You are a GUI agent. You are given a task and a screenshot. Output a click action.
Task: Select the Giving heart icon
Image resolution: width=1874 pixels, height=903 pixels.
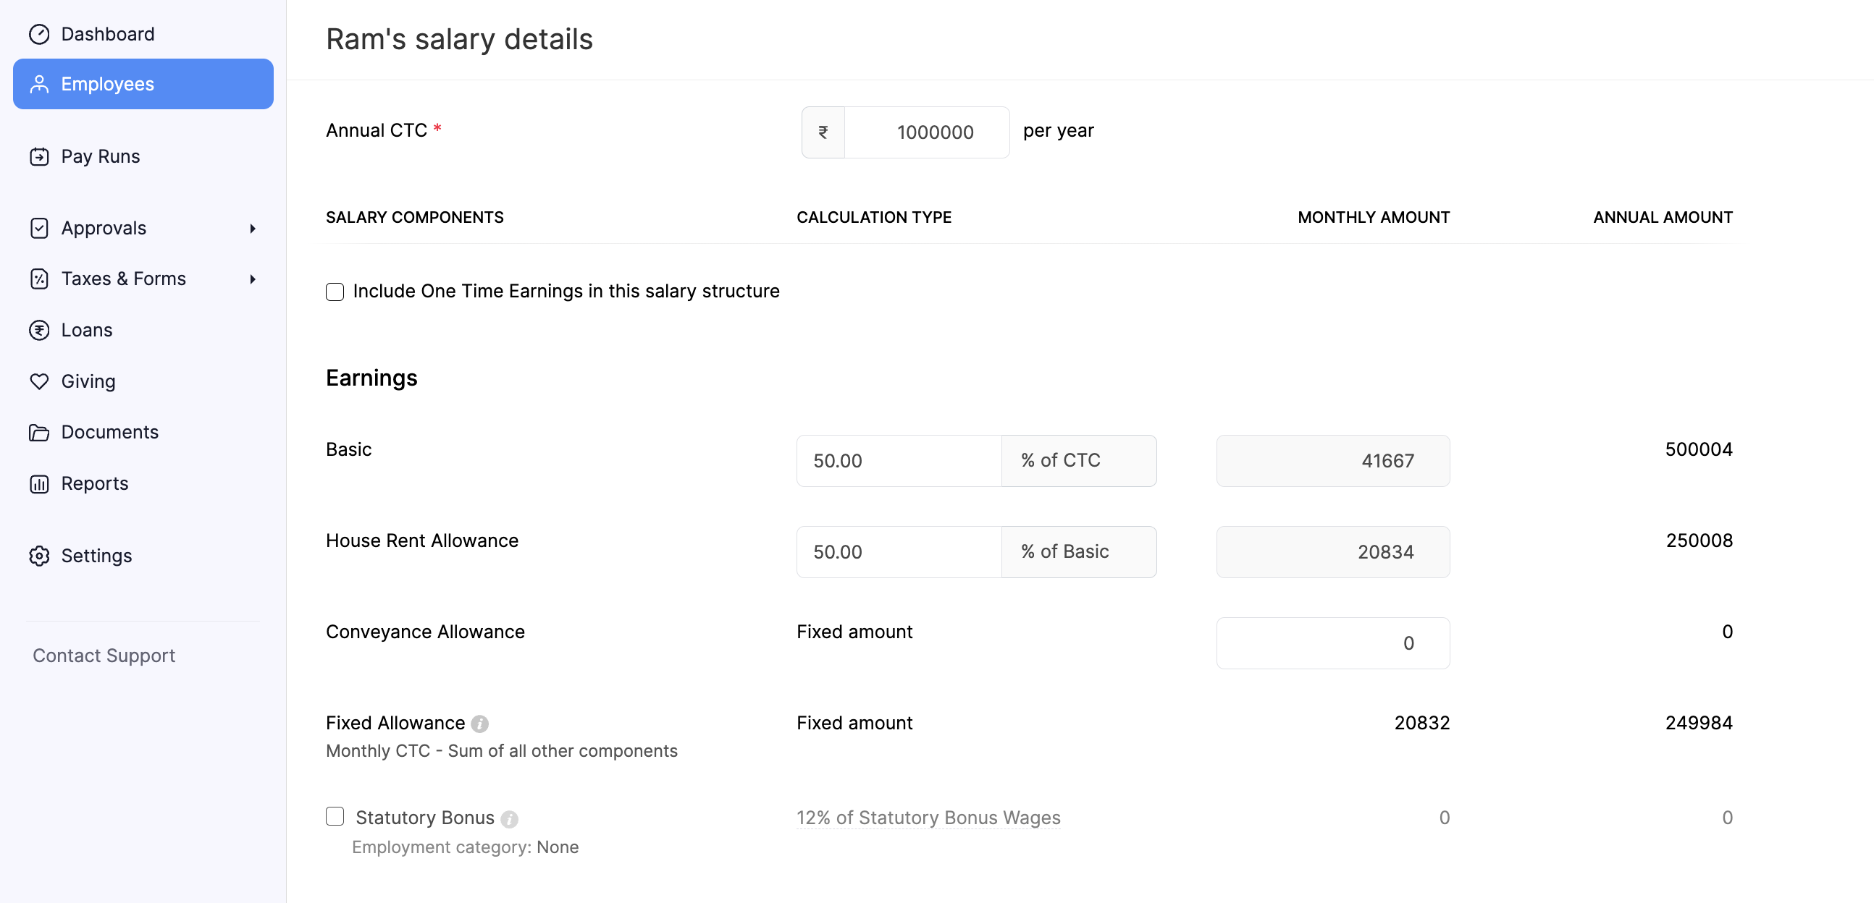coord(40,381)
